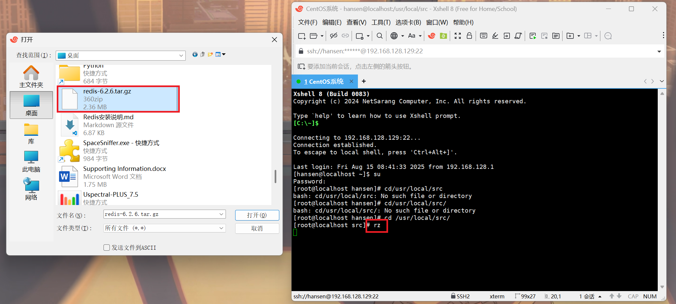Screen dimensions: 676x304
Task: Switch to the 1 CentOS系统 session tab
Action: click(323, 81)
